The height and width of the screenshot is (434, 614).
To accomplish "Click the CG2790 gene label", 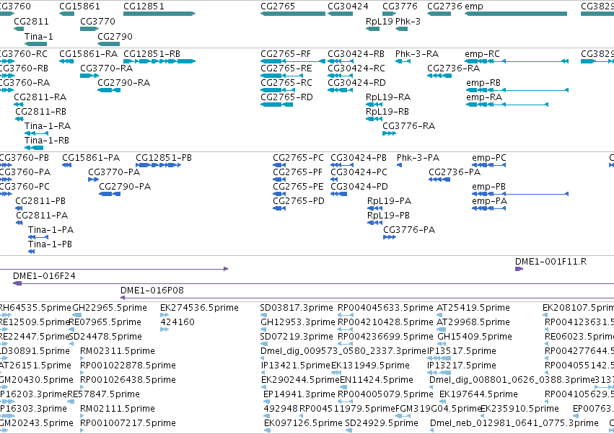I will coord(115,36).
